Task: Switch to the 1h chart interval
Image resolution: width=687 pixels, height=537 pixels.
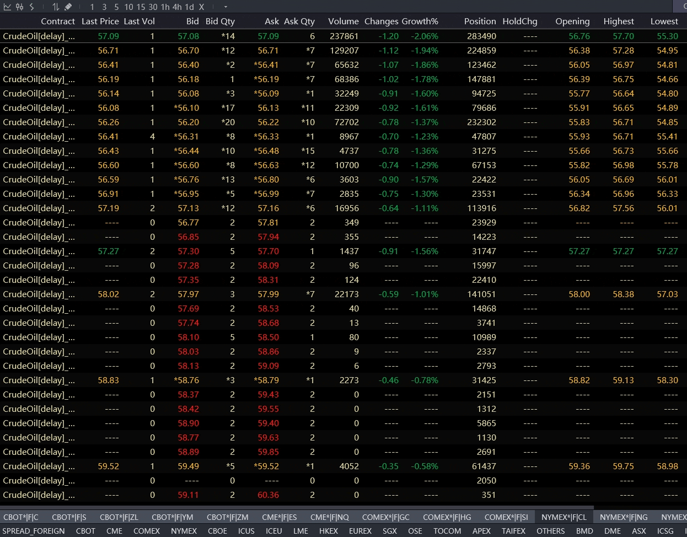Action: 165,8
